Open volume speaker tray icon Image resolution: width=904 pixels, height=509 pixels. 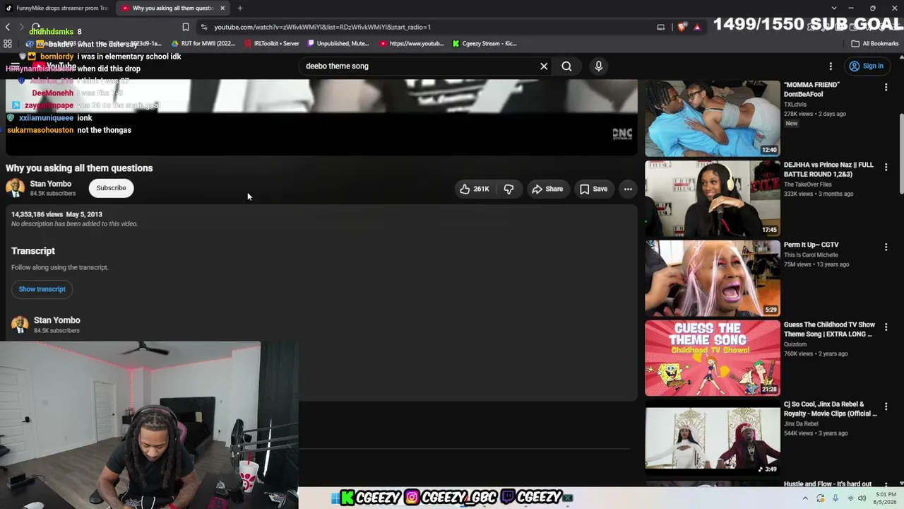click(x=863, y=498)
